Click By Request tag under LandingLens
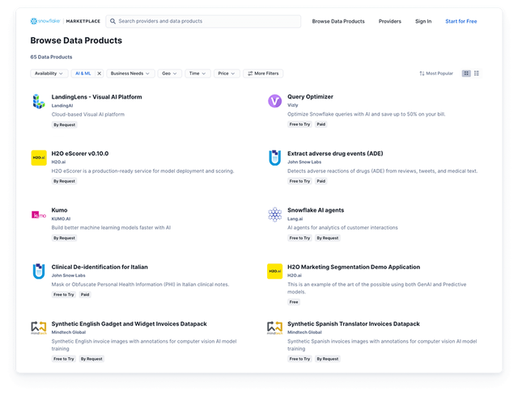This screenshot has width=518, height=396. coord(65,124)
